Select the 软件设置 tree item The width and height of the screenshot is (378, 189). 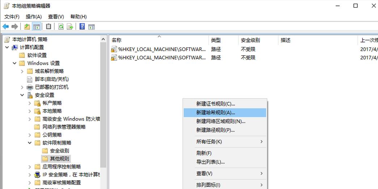[x=37, y=55]
